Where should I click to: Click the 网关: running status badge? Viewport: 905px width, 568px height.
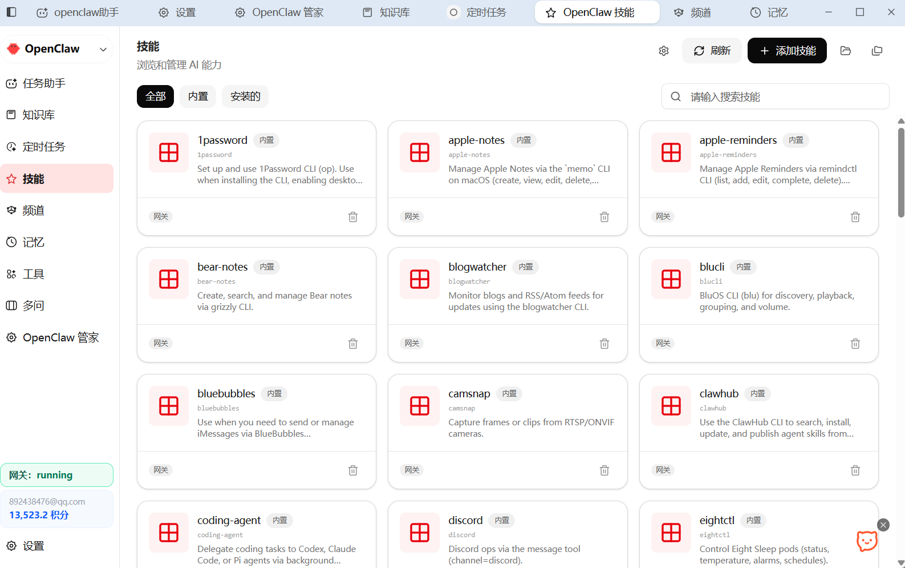tap(57, 475)
